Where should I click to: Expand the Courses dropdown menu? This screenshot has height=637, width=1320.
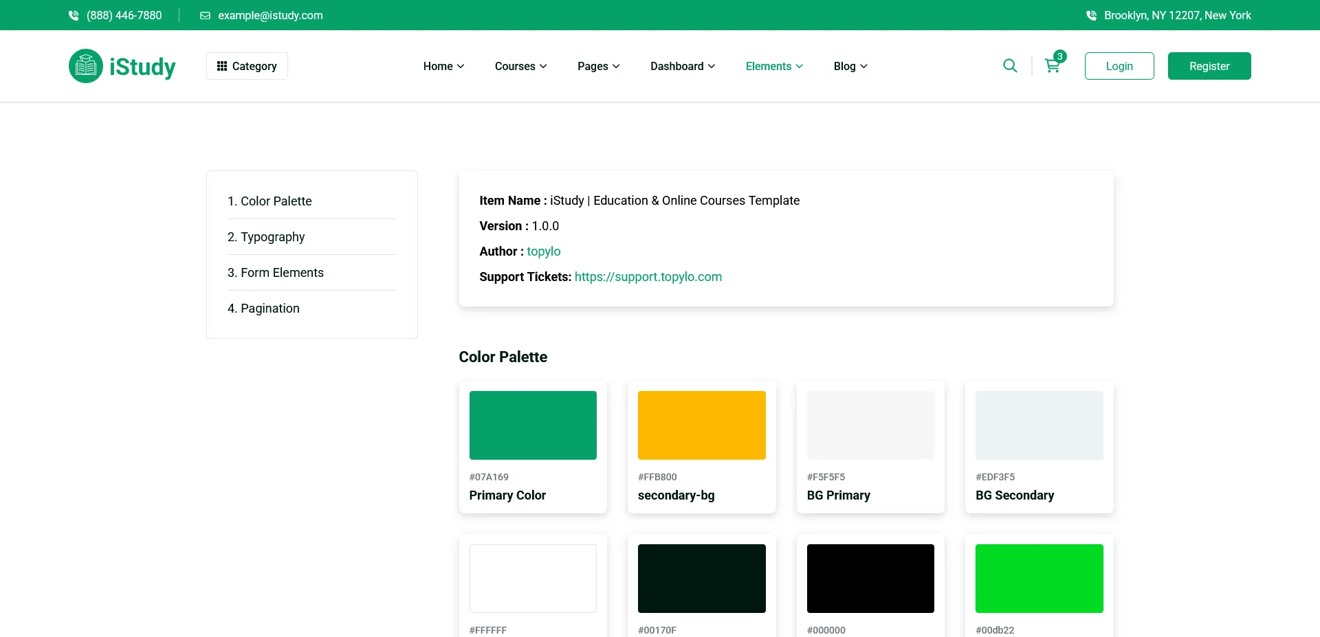pos(520,66)
